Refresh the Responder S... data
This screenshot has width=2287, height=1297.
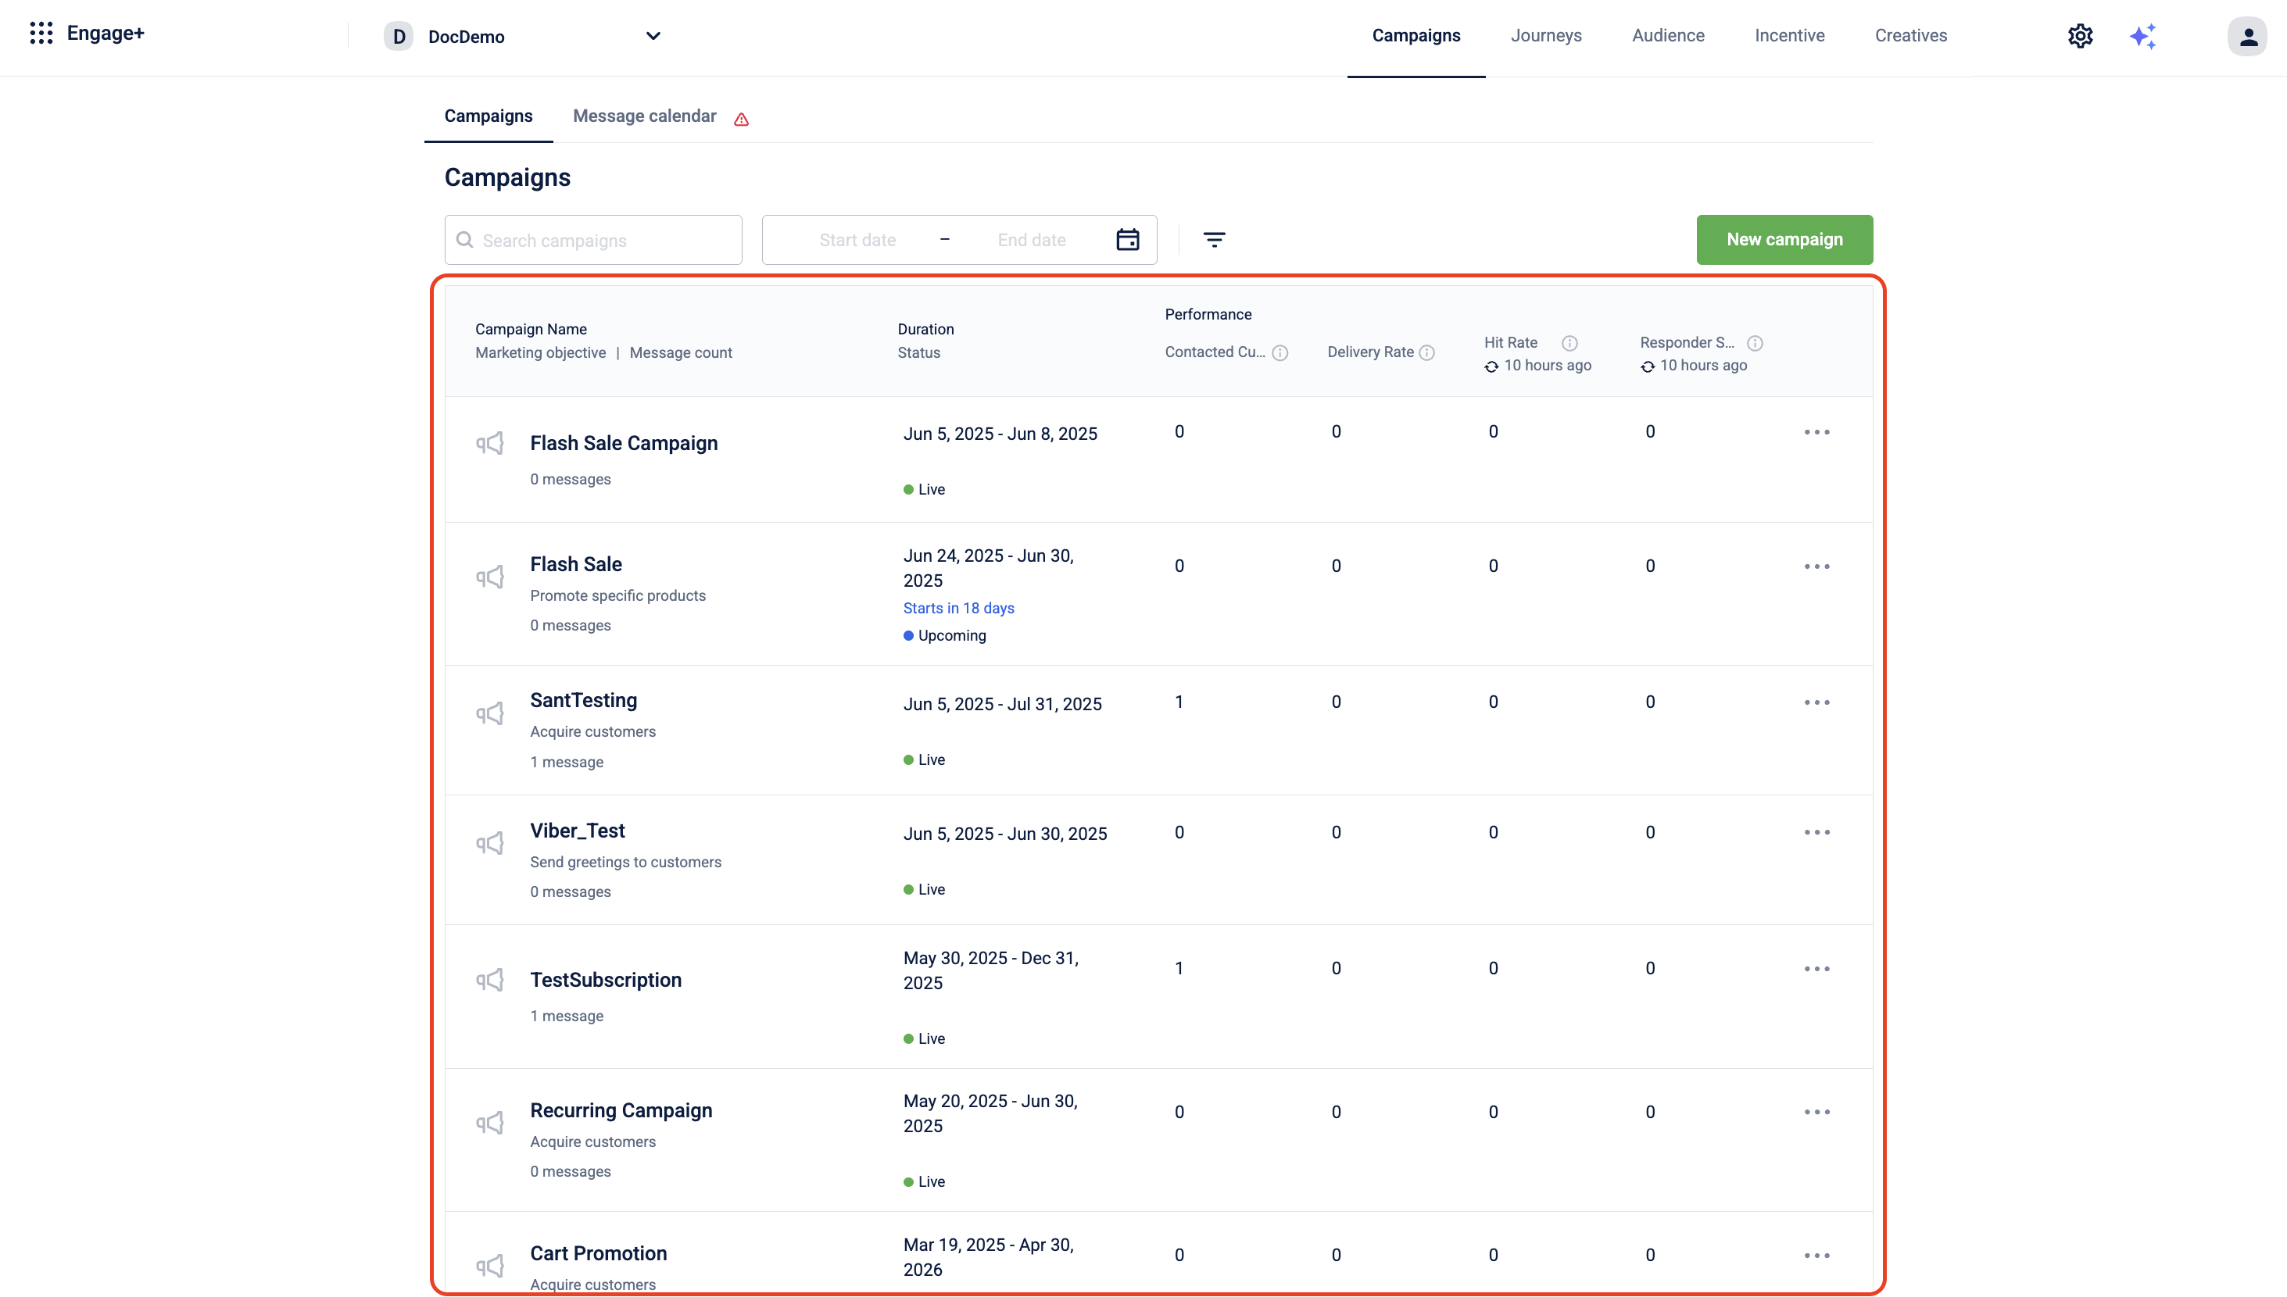[1648, 367]
